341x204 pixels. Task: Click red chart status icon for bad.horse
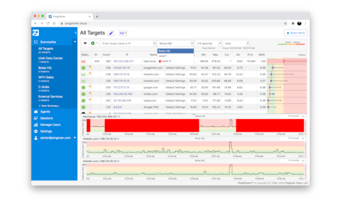tap(83, 61)
